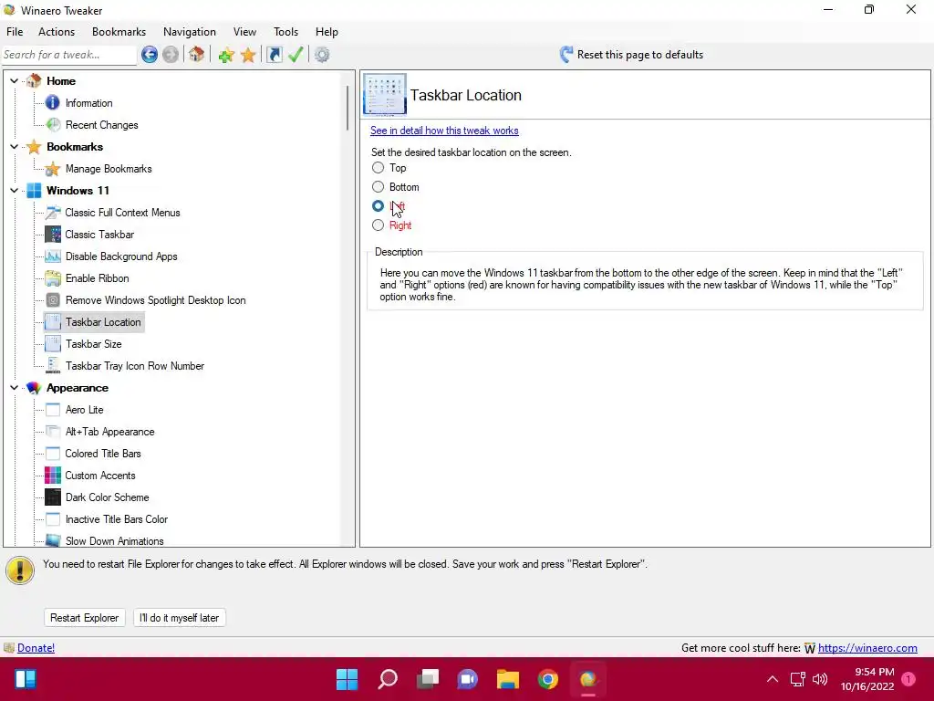Image resolution: width=934 pixels, height=701 pixels.
Task: Click the Alt+Tab Appearance icon
Action: [x=52, y=432]
